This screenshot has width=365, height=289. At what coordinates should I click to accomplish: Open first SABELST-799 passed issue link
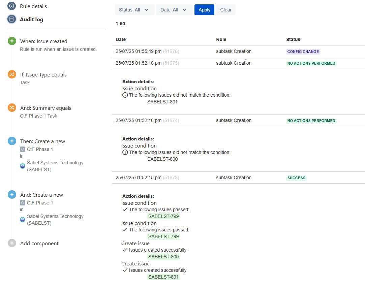(x=163, y=216)
